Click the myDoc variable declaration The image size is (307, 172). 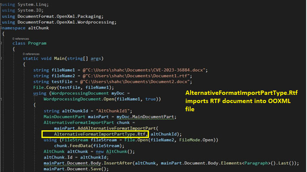coord(118,93)
